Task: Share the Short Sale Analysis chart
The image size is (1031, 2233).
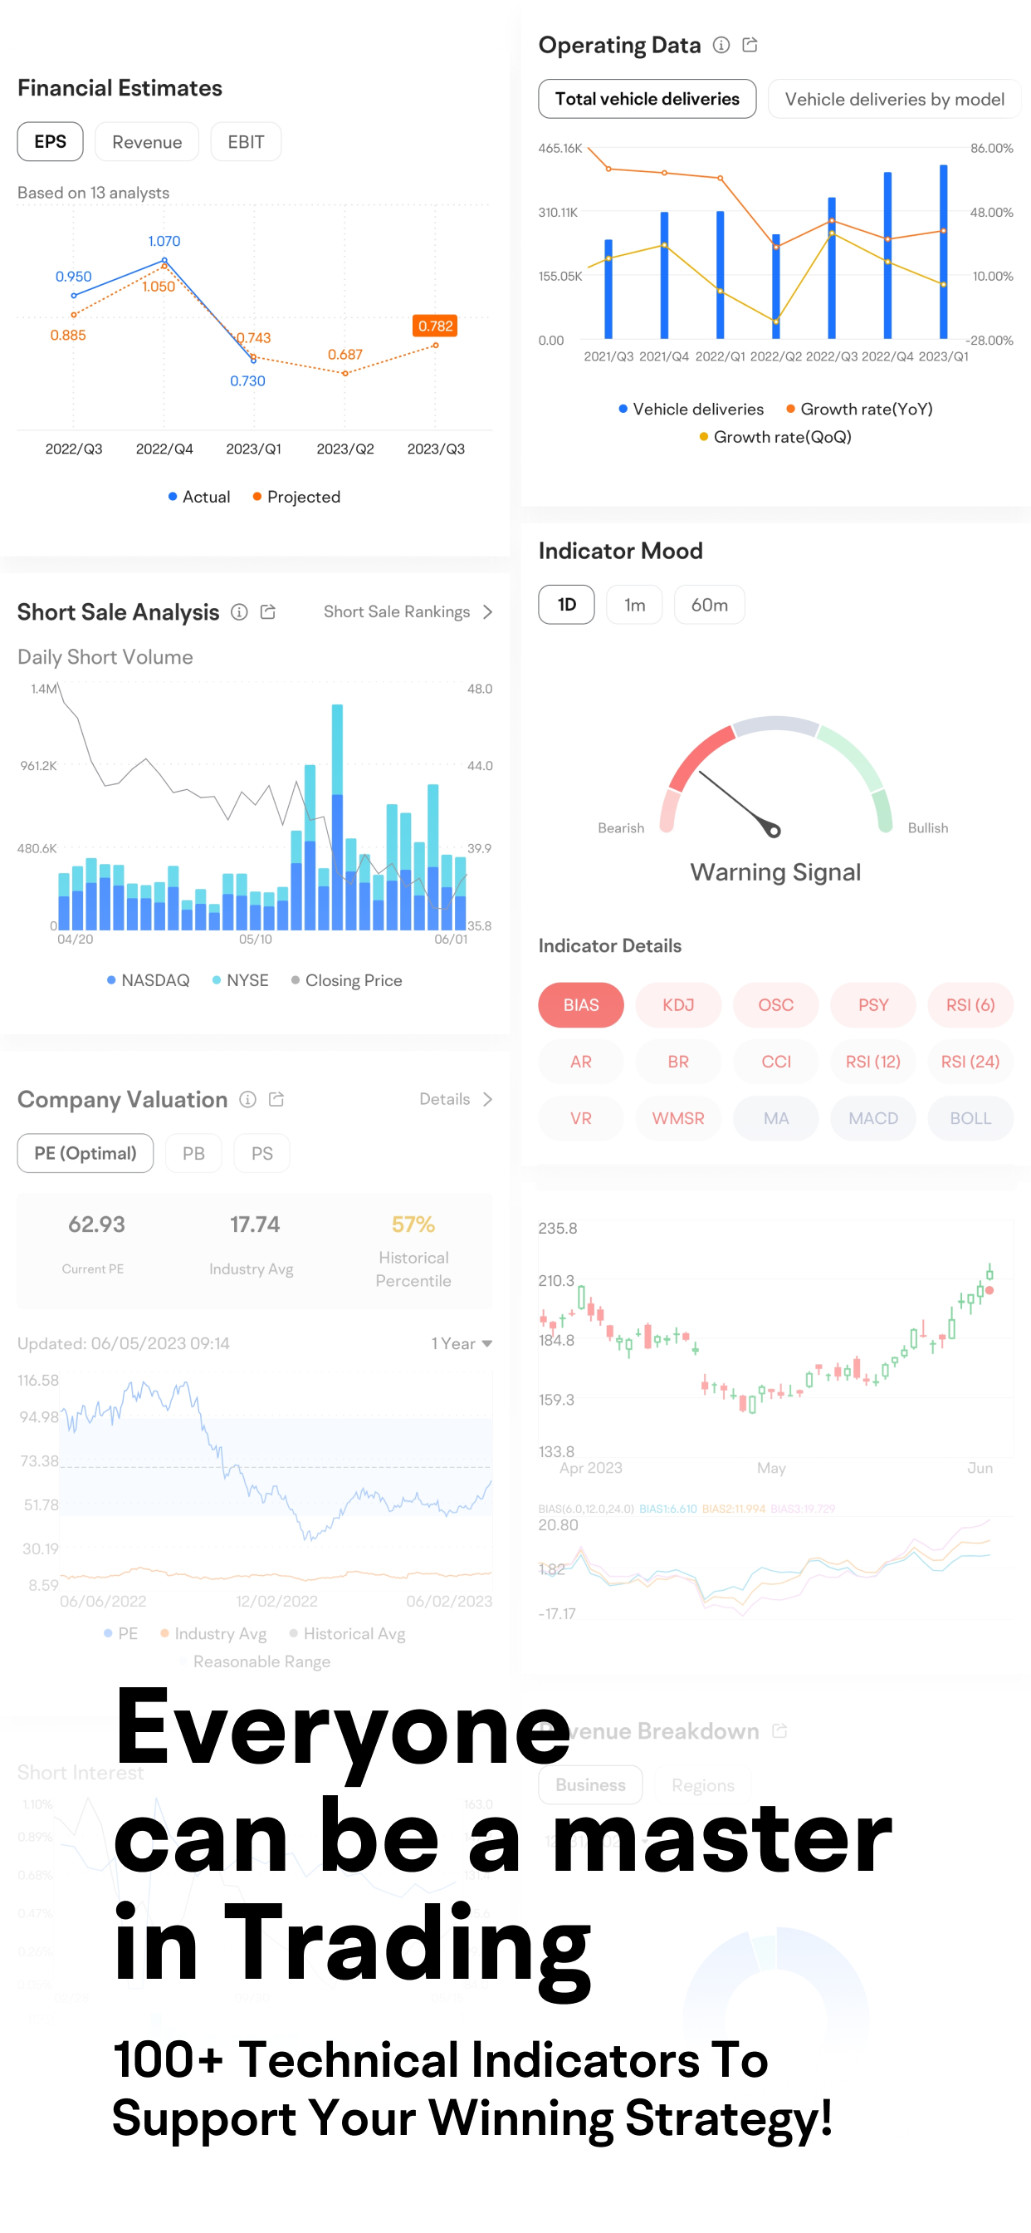Action: point(269,612)
